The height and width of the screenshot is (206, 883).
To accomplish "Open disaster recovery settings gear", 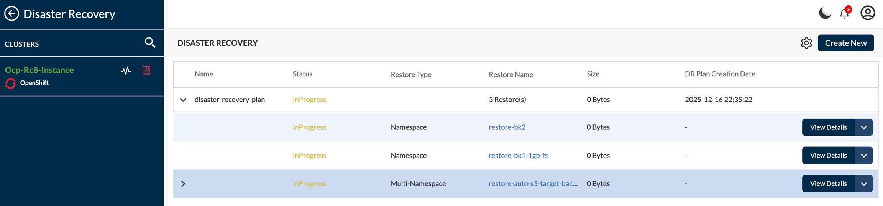I will (806, 43).
